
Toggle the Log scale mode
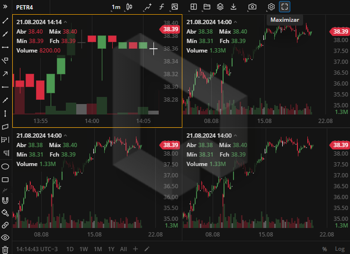coord(340,249)
